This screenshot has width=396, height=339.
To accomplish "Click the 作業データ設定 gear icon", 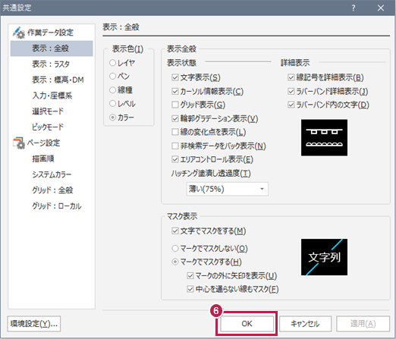I will (19, 33).
